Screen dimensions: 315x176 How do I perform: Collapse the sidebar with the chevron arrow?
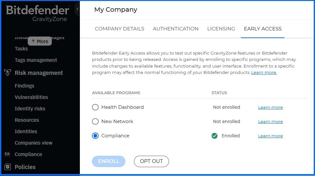77,9
